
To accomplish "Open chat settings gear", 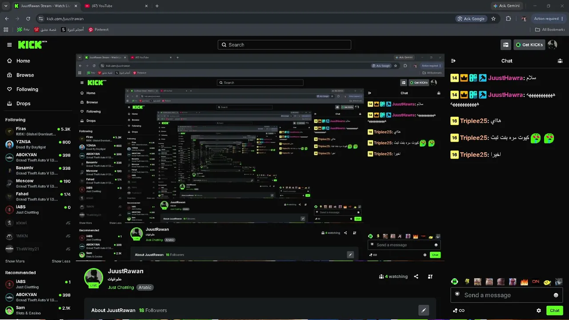I will pyautogui.click(x=539, y=311).
